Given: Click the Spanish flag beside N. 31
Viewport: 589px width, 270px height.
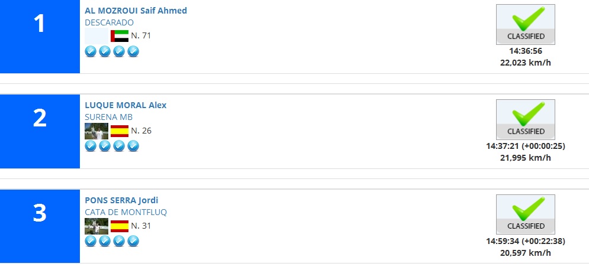Looking at the screenshot, I should [x=120, y=226].
